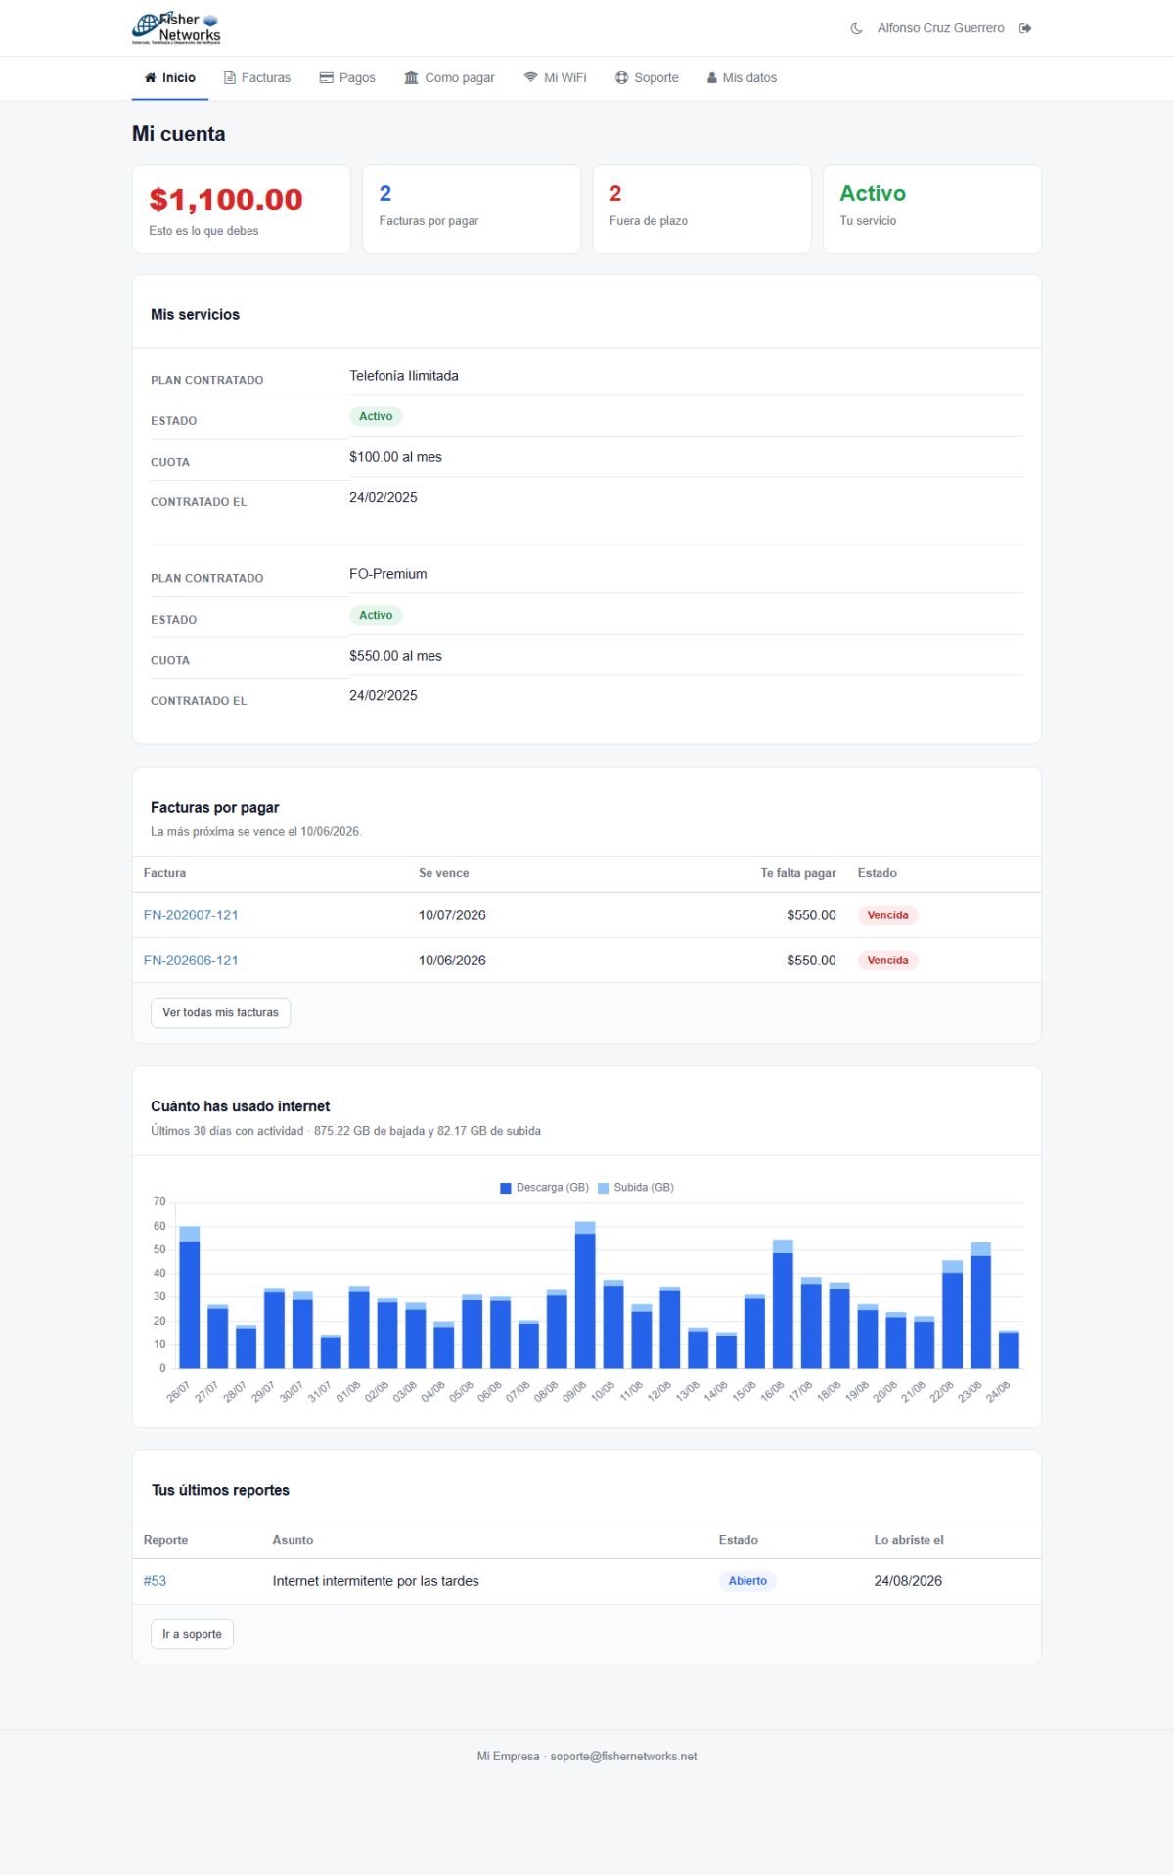The height and width of the screenshot is (1875, 1174).
Task: Click due date 10/06/2026
Action: point(452,961)
